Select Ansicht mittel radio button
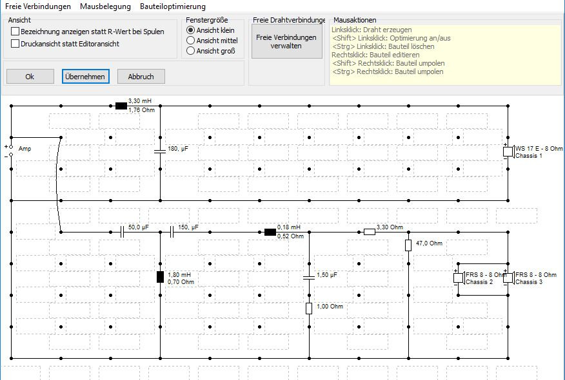The height and width of the screenshot is (380, 565). pyautogui.click(x=191, y=41)
